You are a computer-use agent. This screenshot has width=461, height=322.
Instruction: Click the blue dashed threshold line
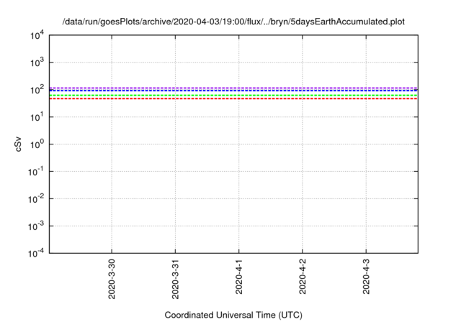point(233,91)
